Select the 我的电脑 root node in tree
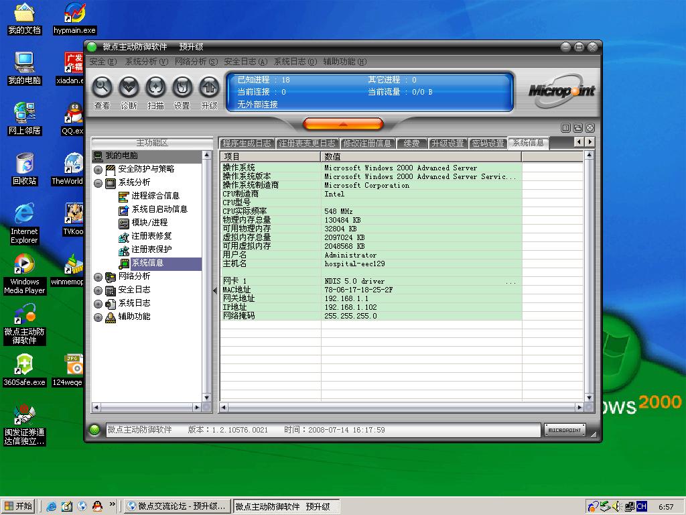 tap(121, 156)
